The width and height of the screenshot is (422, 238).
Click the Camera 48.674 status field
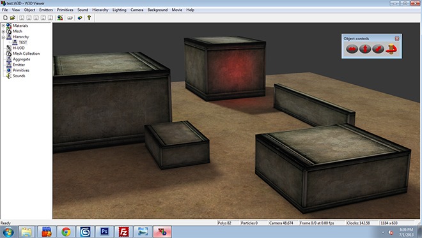[283, 223]
